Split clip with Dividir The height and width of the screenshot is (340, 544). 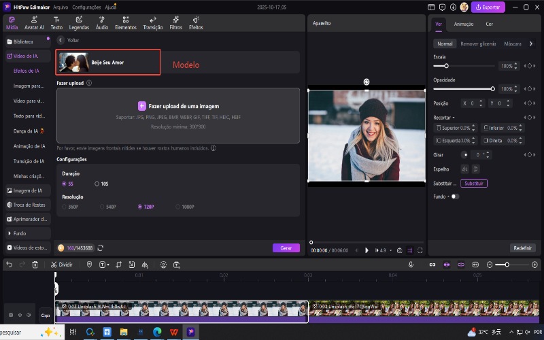[x=61, y=265]
